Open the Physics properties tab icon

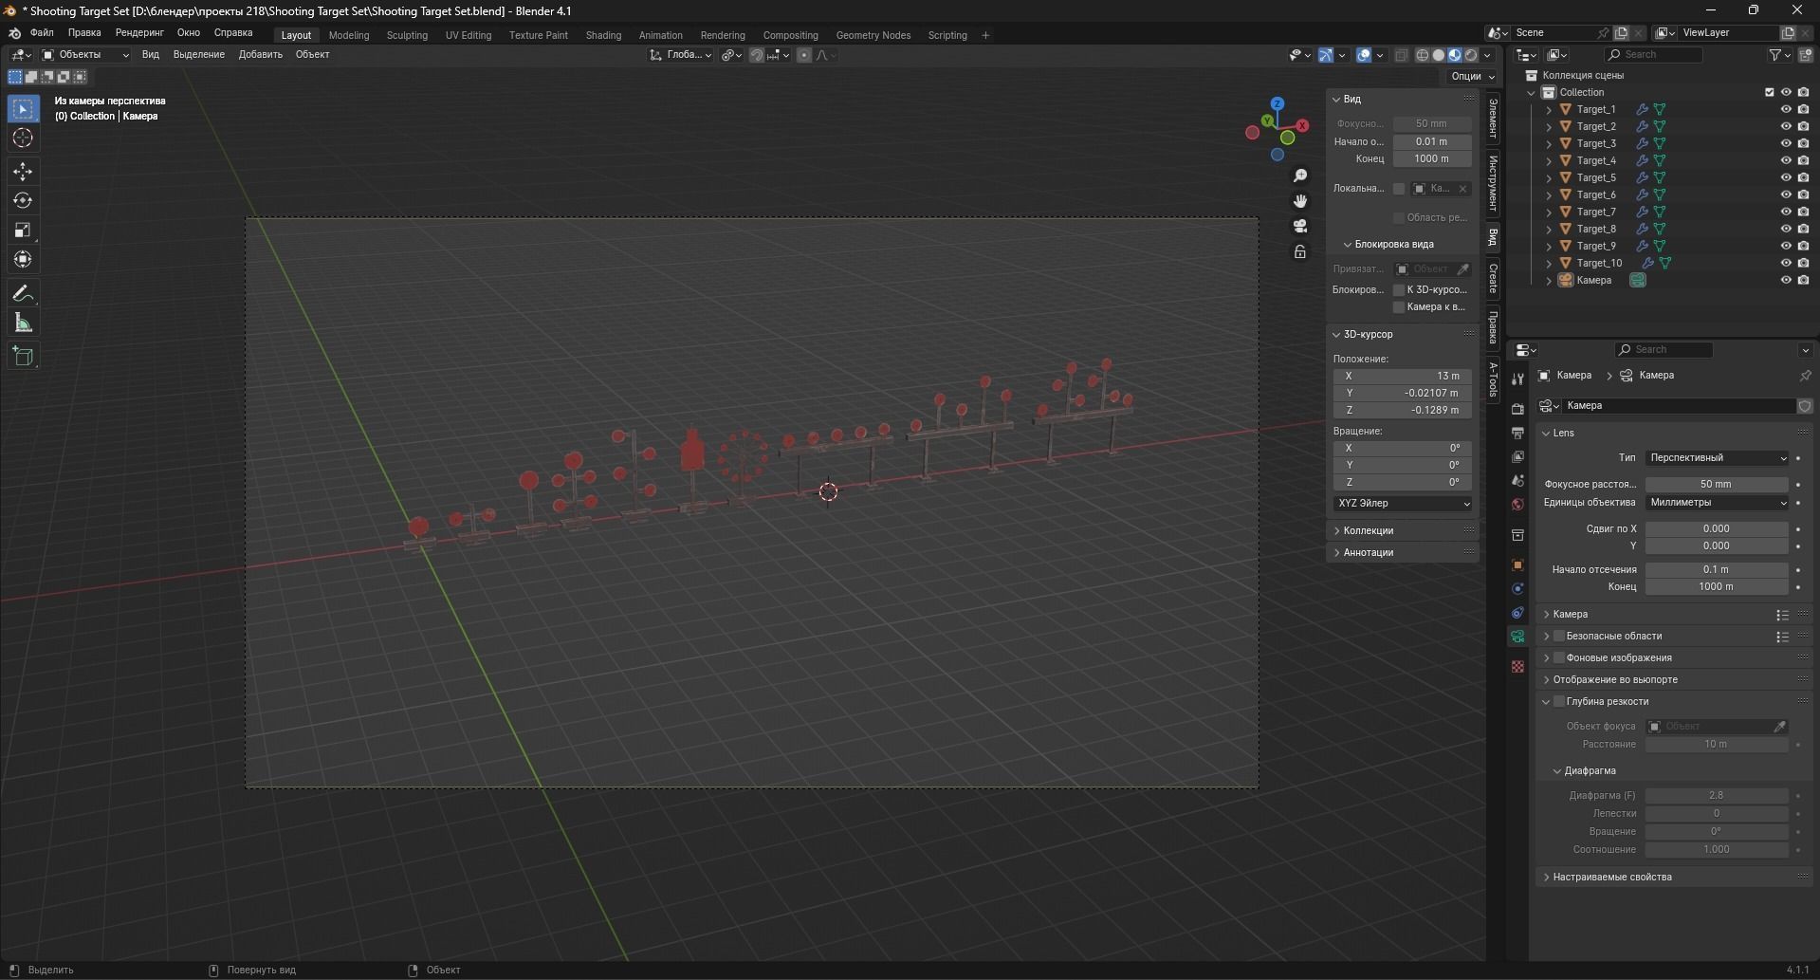(x=1517, y=589)
